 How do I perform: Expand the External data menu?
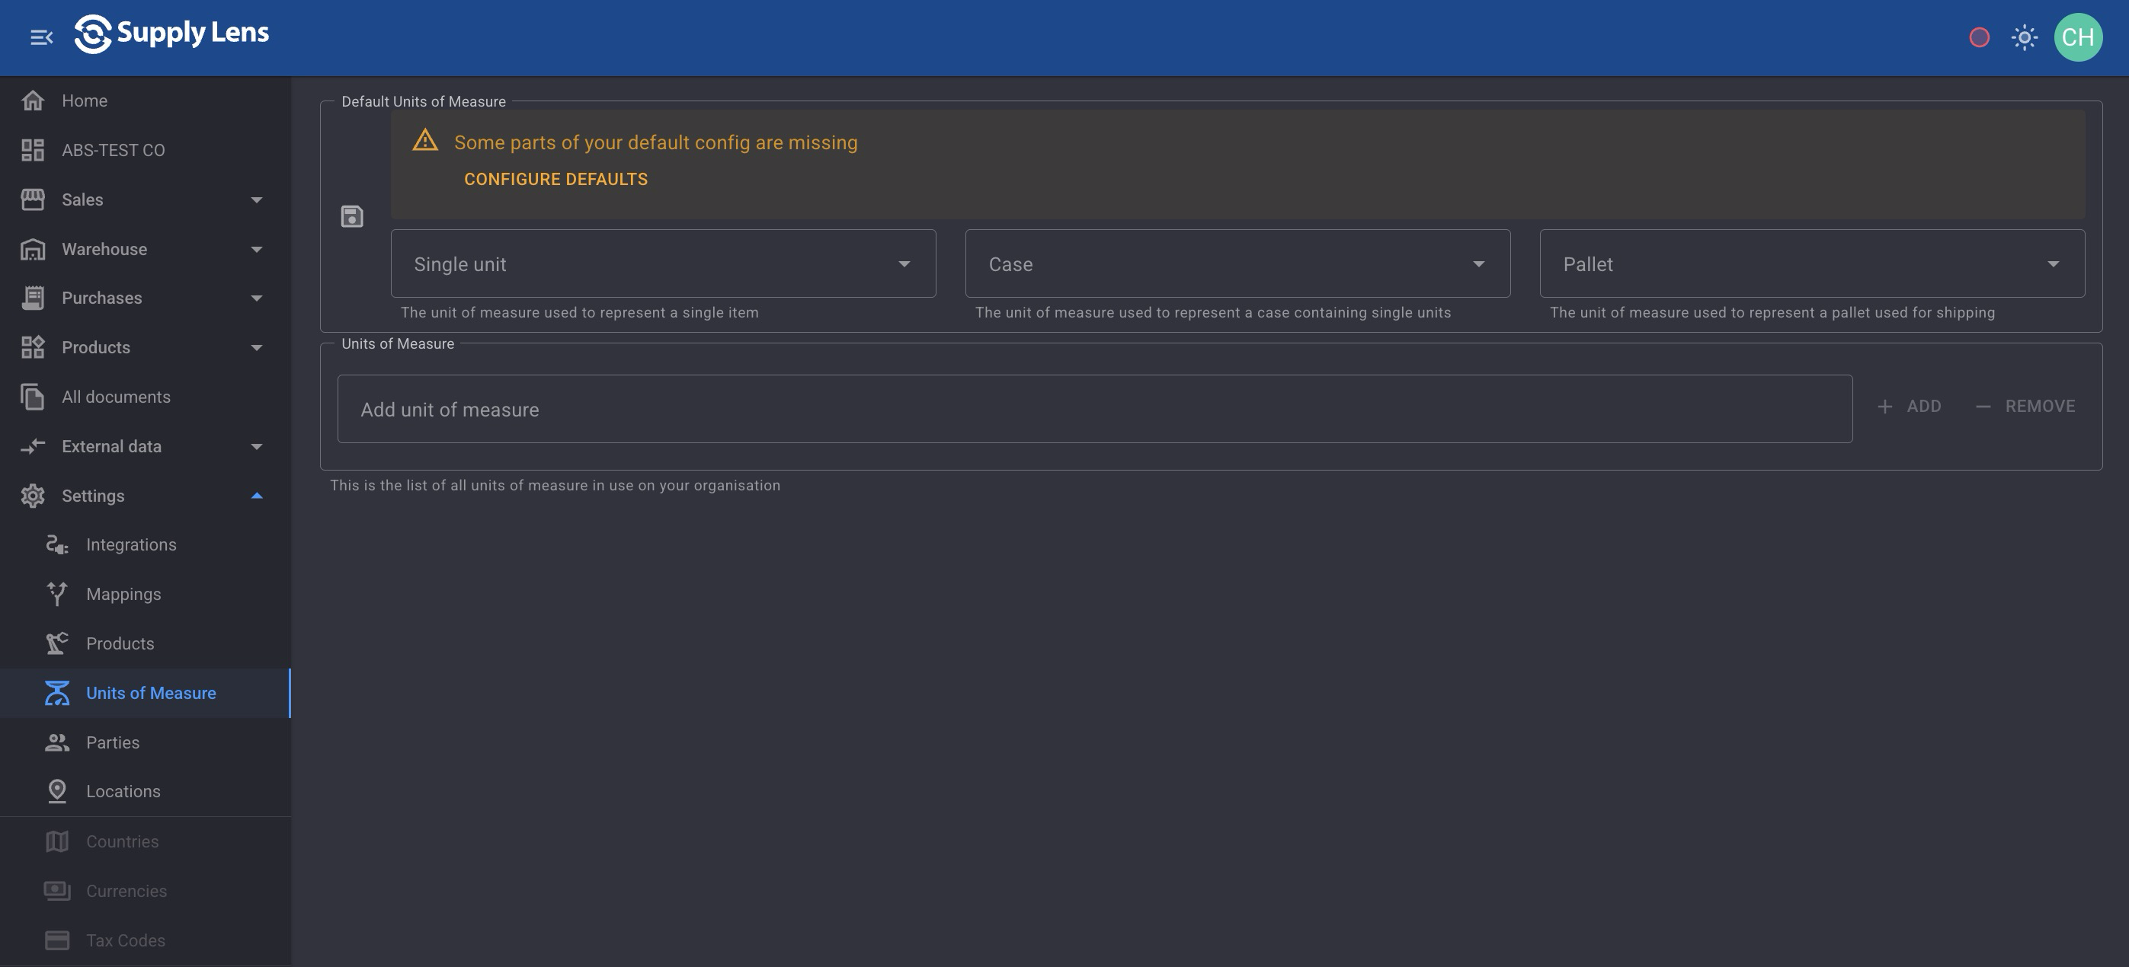(x=146, y=447)
